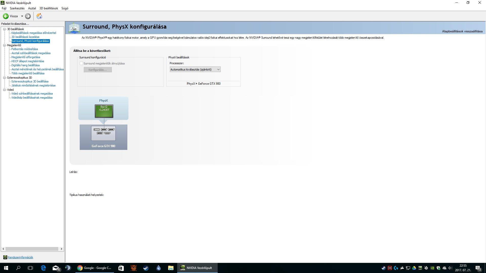The width and height of the screenshot is (486, 273).
Task: Click the BenQ XL2430T monitor thumbnail
Action: pos(104,111)
